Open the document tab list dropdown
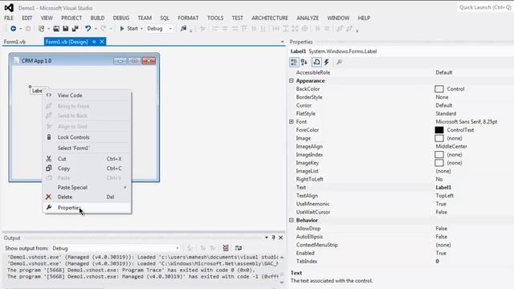This screenshot has width=514, height=289. pos(282,42)
